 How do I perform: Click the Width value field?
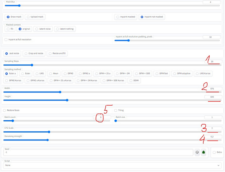(213, 89)
